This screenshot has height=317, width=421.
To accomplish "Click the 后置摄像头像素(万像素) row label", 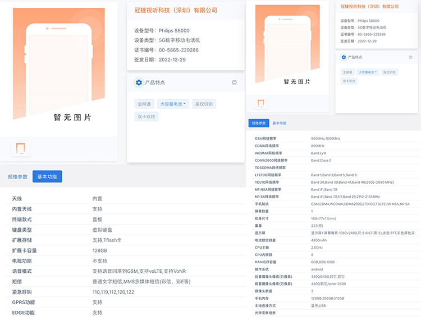I will 273,277.
